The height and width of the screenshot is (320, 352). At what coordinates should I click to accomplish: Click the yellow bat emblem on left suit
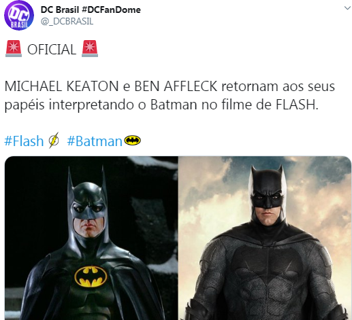pos(91,277)
